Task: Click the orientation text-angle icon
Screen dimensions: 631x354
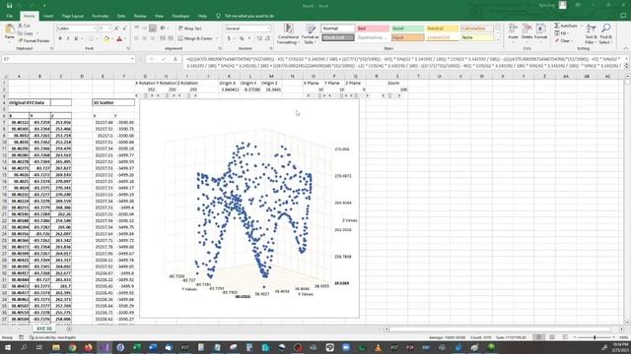Action: coord(163,29)
